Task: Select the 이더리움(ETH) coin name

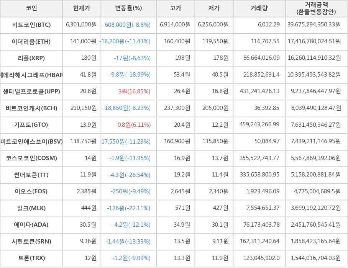Action: click(31, 41)
